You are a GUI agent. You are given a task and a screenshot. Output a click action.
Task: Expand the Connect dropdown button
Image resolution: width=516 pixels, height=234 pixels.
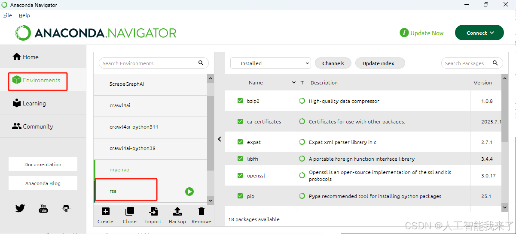click(x=479, y=33)
